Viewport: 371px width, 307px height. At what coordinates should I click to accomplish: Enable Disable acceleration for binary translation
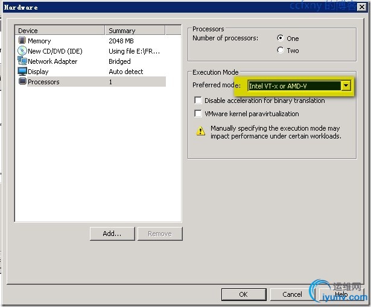click(x=198, y=101)
